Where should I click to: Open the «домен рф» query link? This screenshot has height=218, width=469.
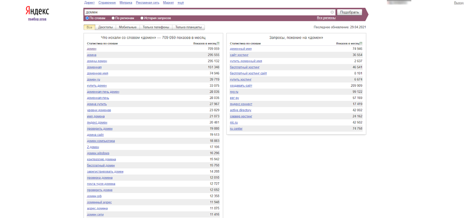tap(94, 196)
